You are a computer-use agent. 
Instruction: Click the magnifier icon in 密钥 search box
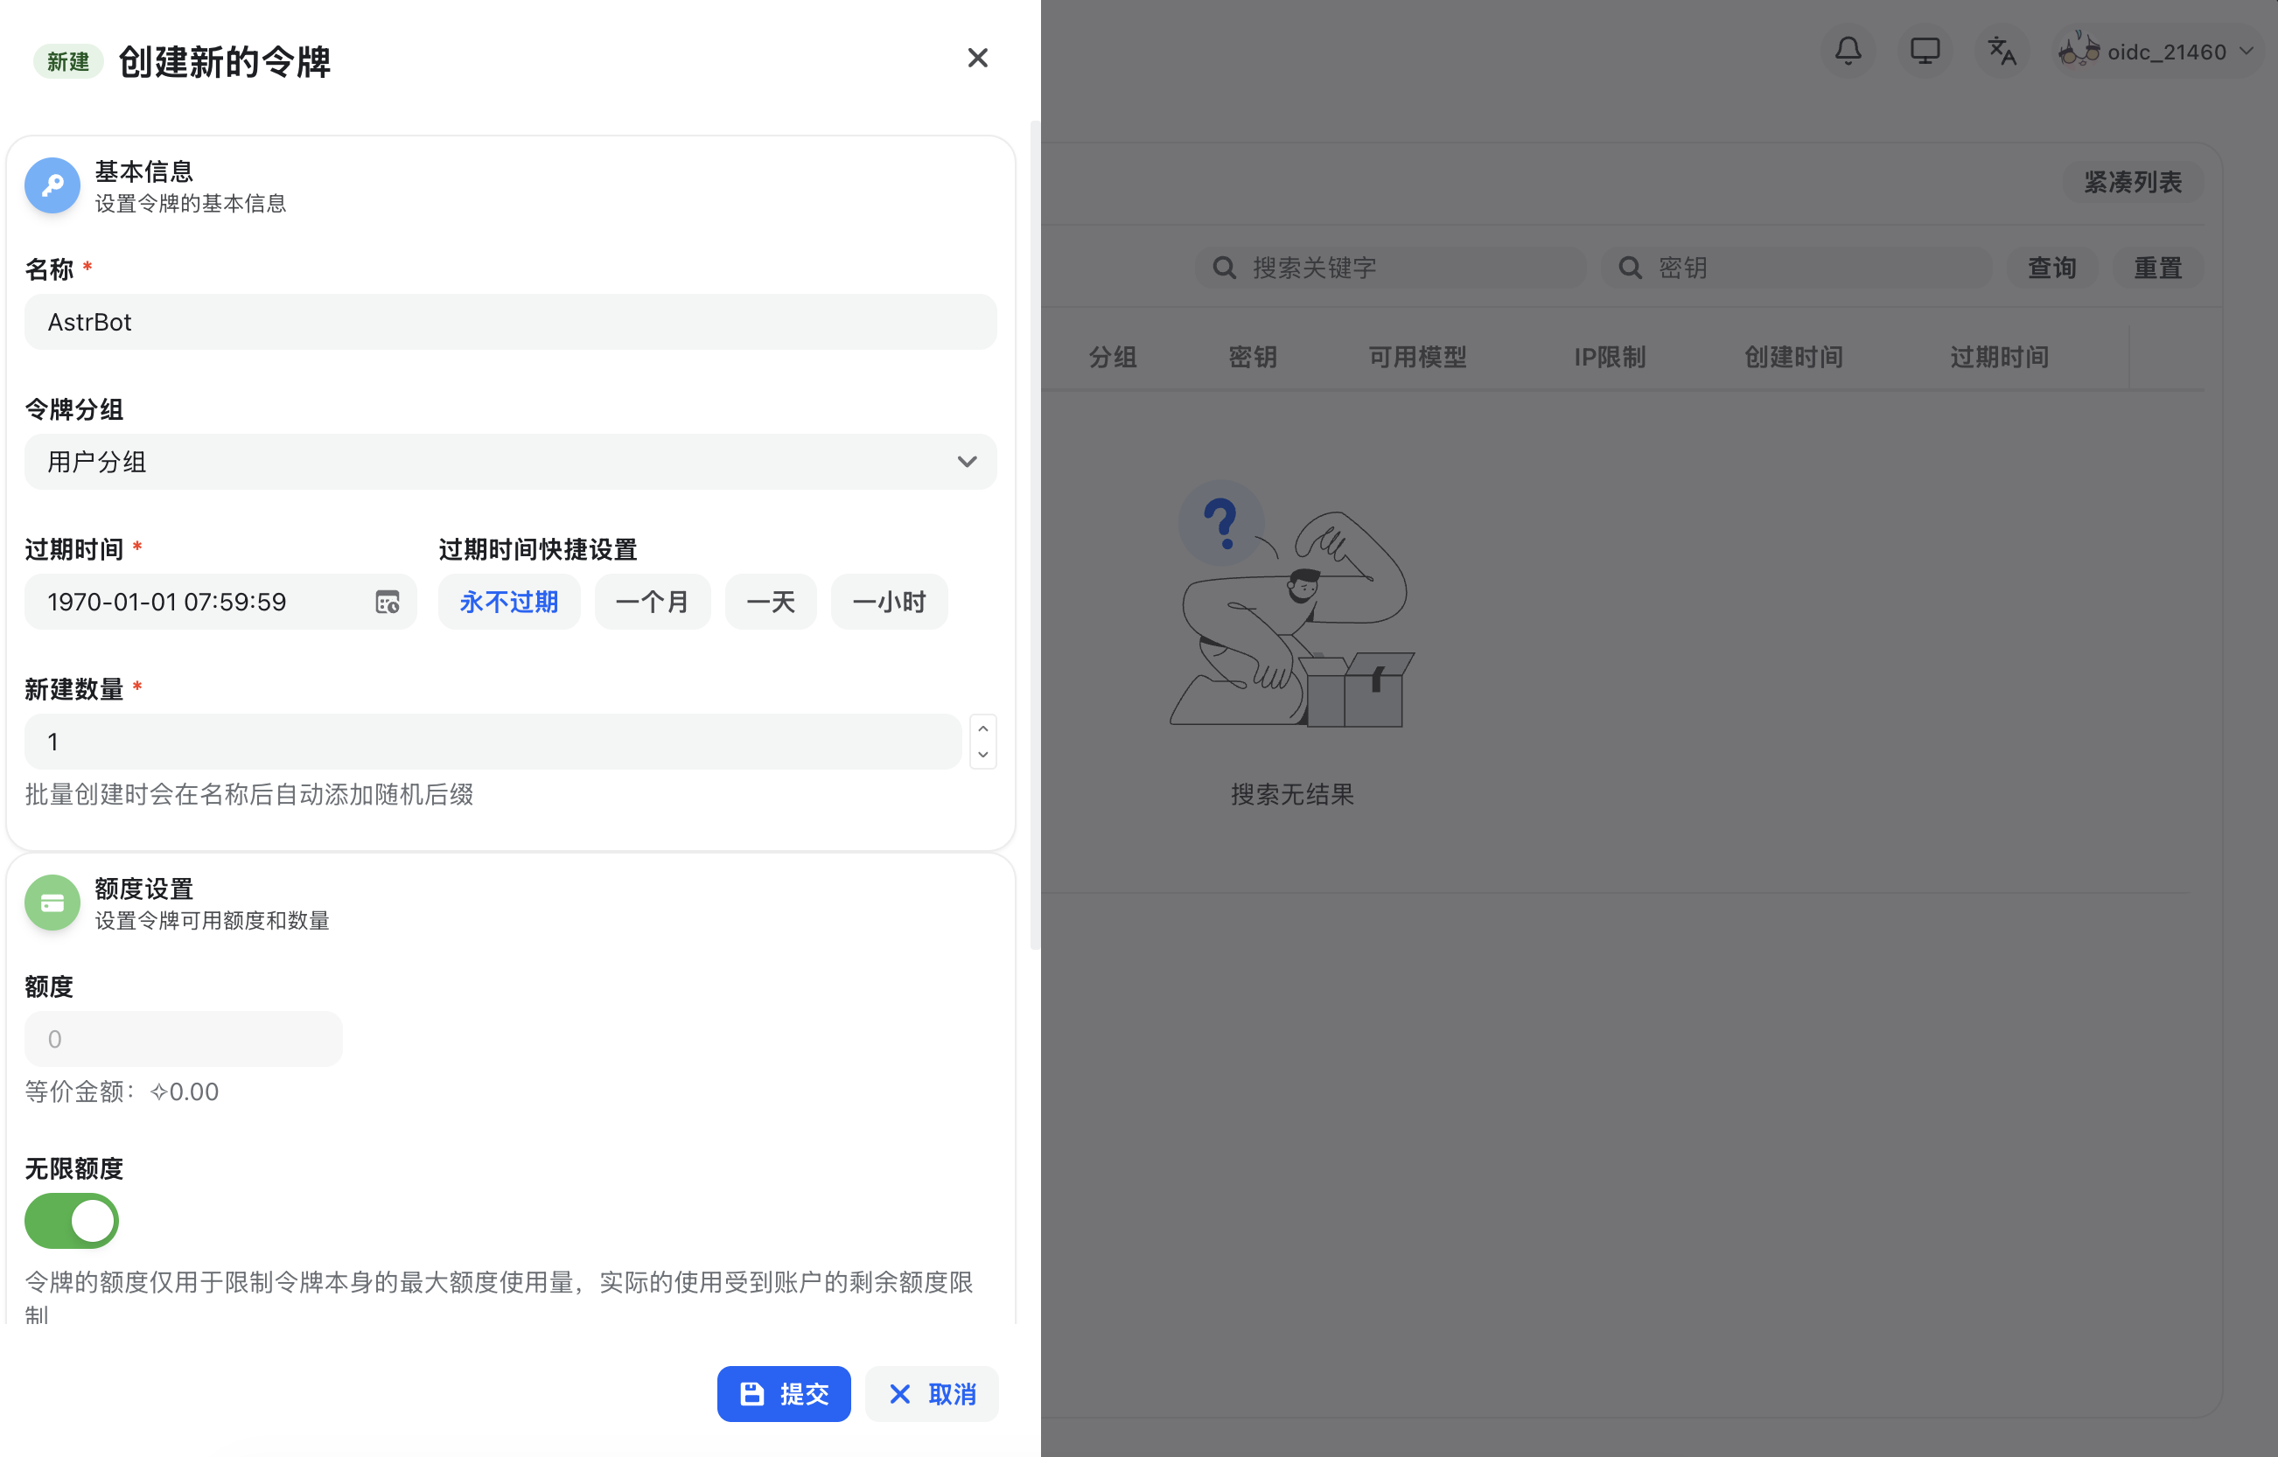coord(1629,268)
